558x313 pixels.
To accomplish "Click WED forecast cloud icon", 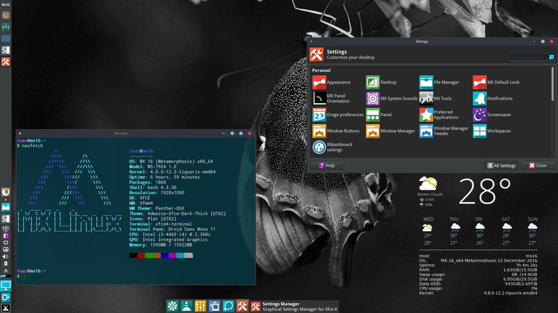I will 428,227.
